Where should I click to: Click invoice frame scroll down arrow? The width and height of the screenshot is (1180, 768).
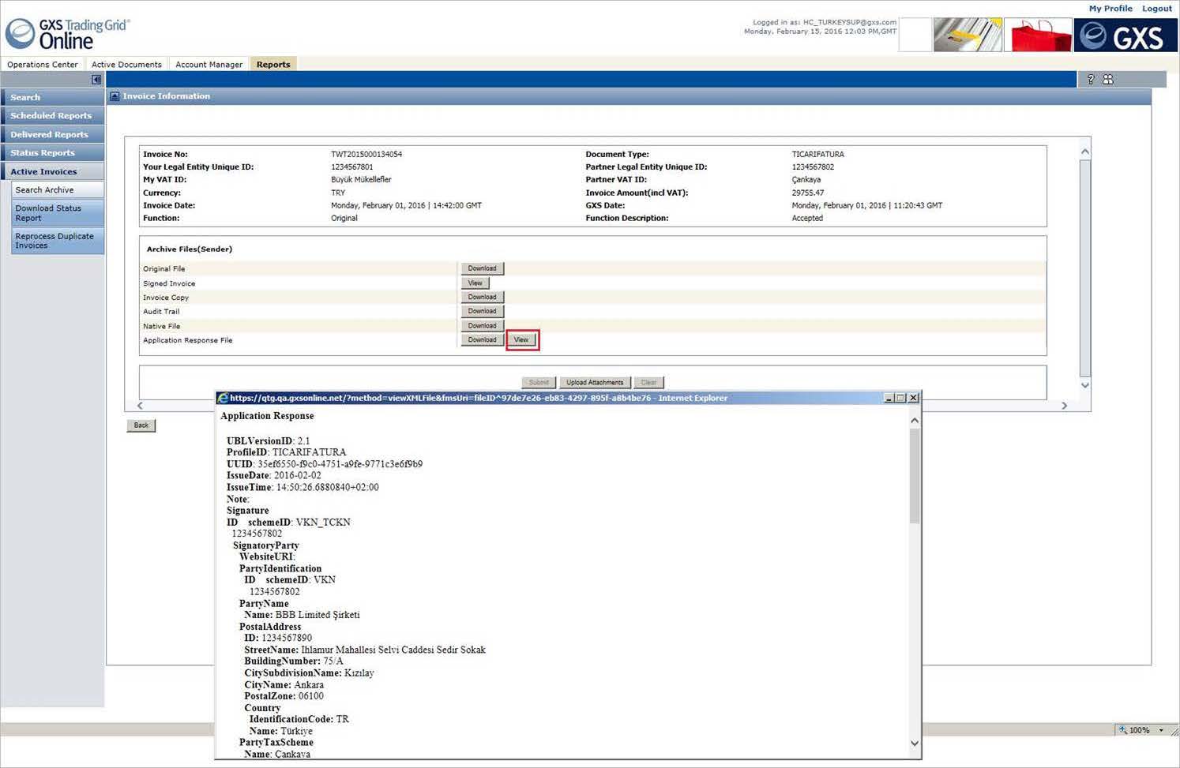click(1085, 385)
